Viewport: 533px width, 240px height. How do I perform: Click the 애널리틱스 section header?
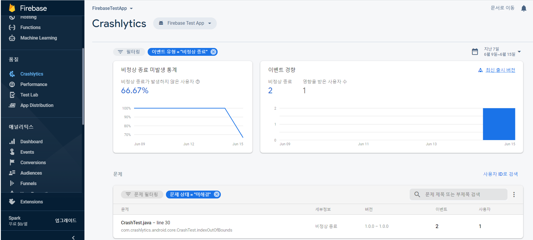[x=21, y=127]
